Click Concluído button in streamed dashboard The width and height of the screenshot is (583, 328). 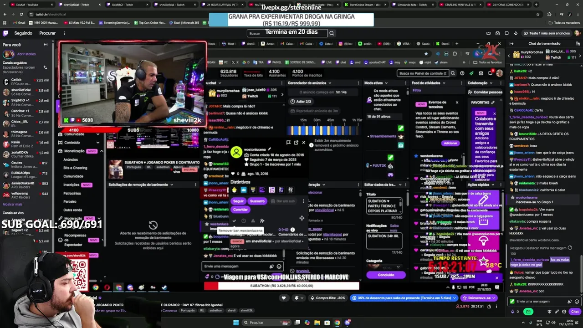pyautogui.click(x=386, y=275)
